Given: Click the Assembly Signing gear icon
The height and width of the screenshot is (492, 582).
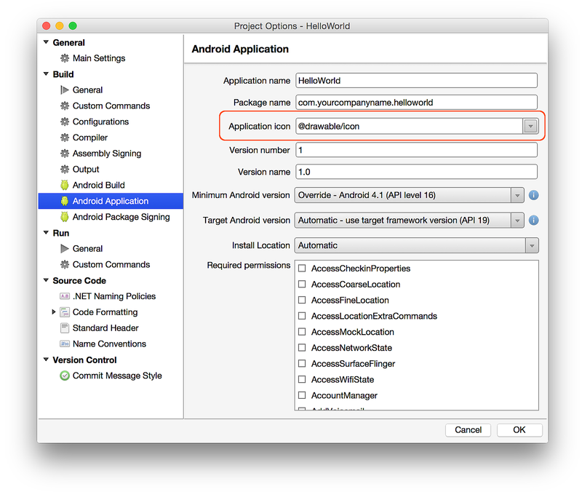Looking at the screenshot, I should pyautogui.click(x=65, y=154).
